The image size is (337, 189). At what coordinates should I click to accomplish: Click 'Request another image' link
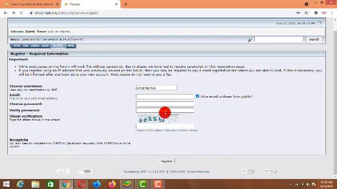click(x=182, y=130)
